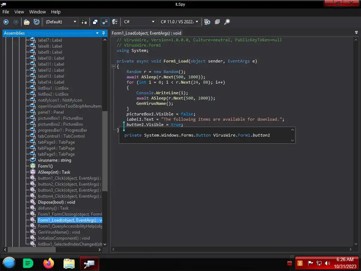Select listBox1 : ListBox in tree

pos(53,88)
